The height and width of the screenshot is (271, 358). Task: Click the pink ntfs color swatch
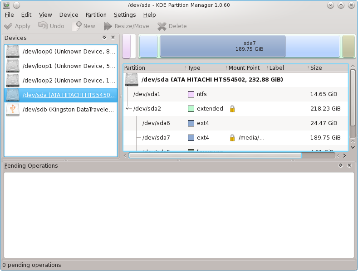pyautogui.click(x=191, y=94)
